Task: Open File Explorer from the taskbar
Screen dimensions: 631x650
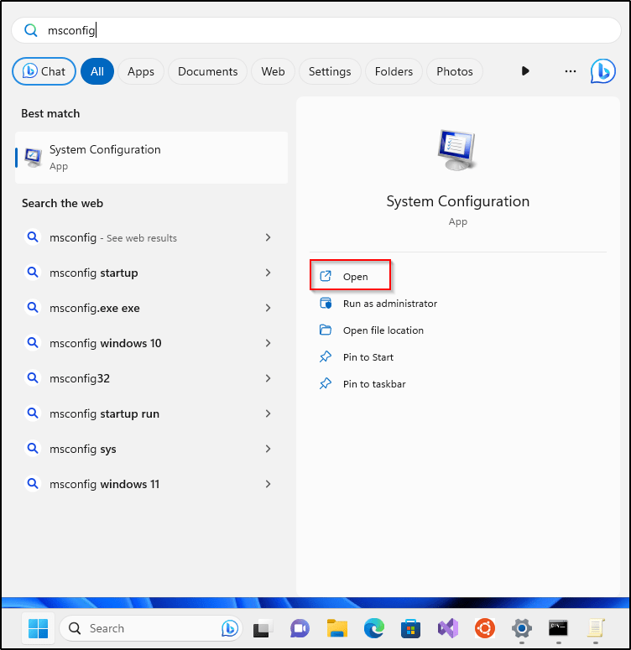Action: pyautogui.click(x=337, y=628)
